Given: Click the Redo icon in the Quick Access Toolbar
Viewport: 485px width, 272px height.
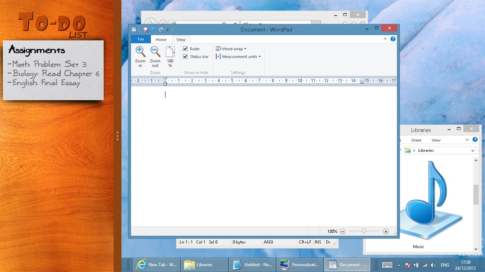Looking at the screenshot, I should pyautogui.click(x=161, y=29).
